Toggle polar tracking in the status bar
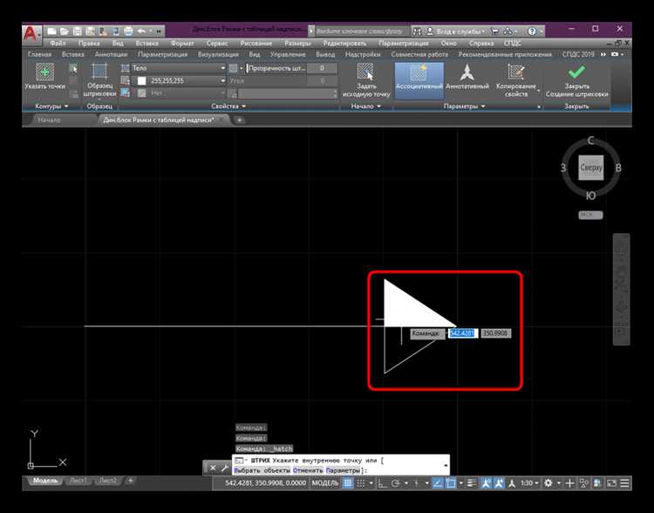 [395, 483]
